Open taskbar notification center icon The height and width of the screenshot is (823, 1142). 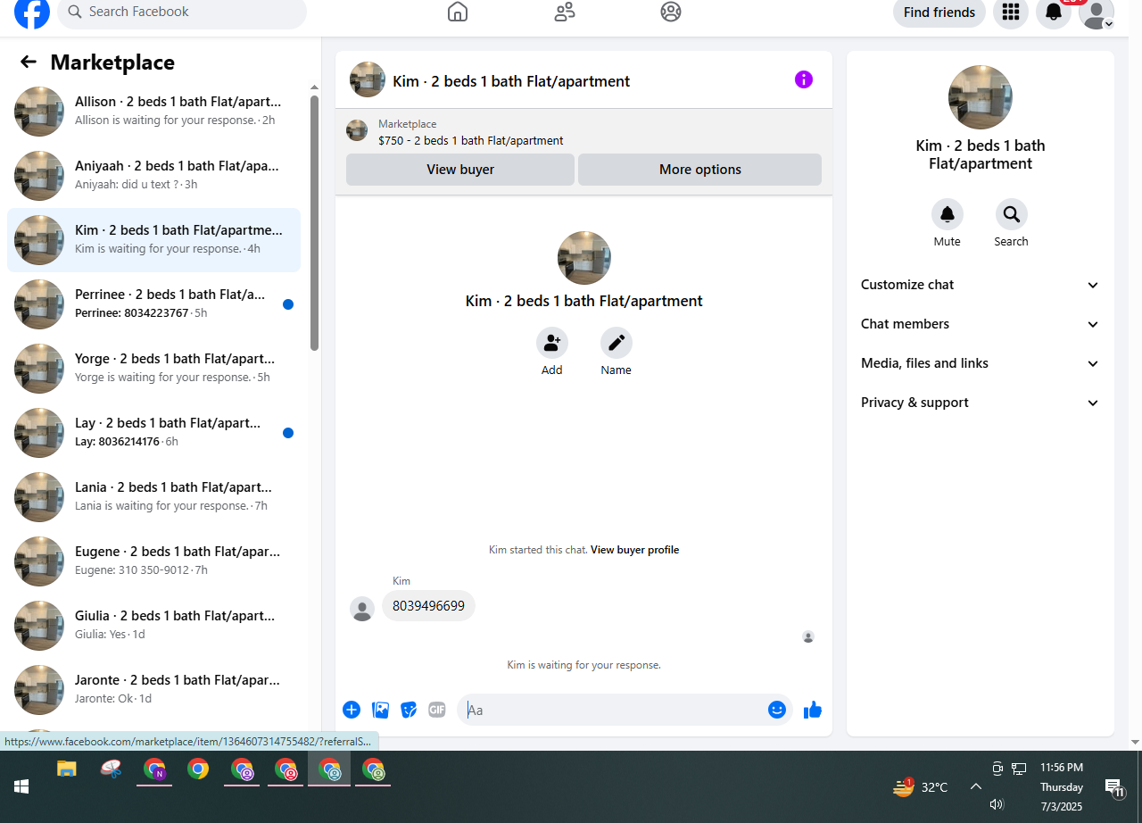[x=1114, y=787]
